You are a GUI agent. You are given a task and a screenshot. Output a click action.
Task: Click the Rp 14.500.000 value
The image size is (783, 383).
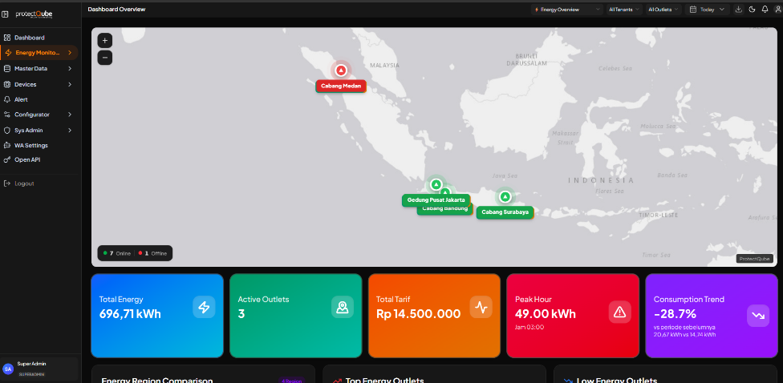tap(419, 313)
